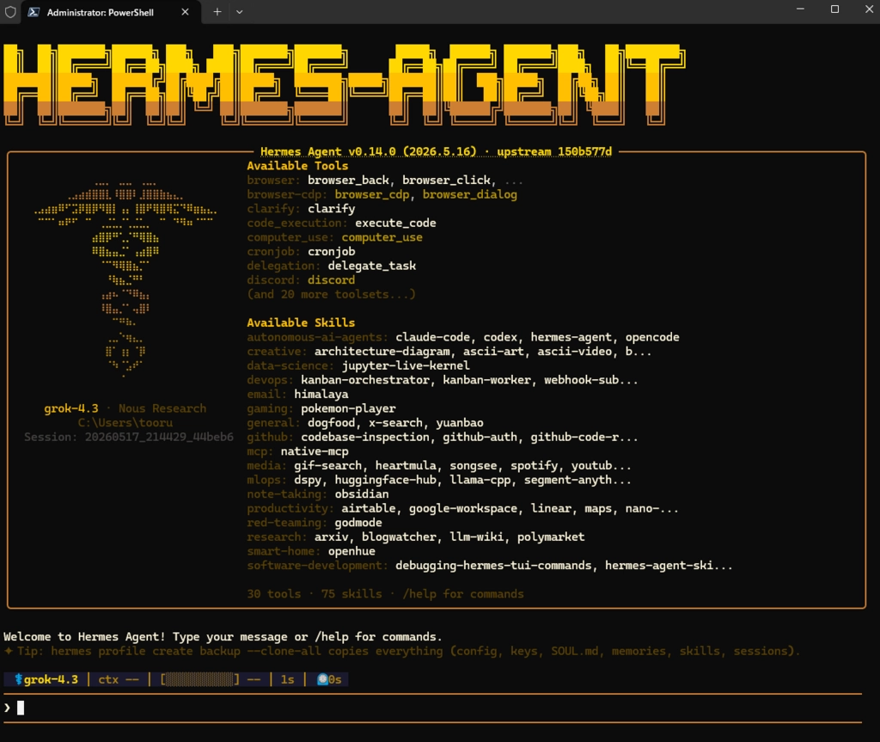Screen dimensions: 880x742
Task: Maximize the terminal window
Action: tap(834, 9)
